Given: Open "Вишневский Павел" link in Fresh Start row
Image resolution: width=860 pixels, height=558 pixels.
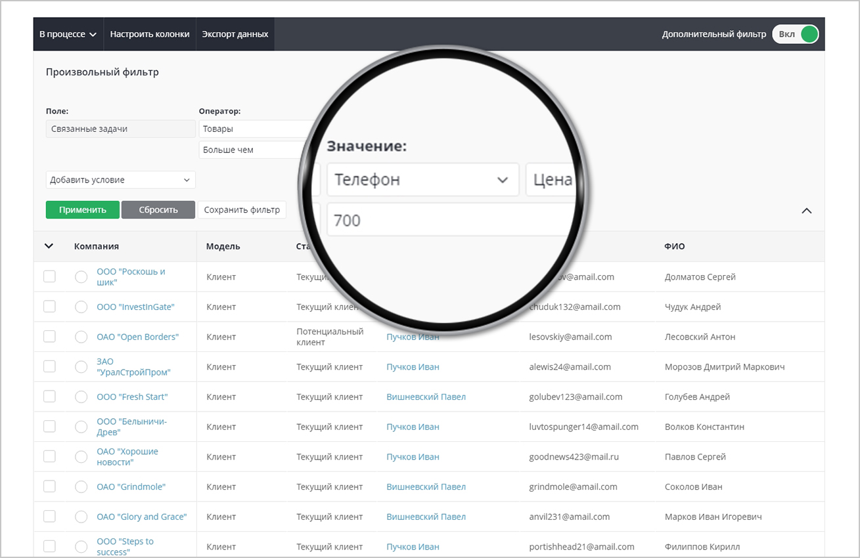Looking at the screenshot, I should (426, 397).
